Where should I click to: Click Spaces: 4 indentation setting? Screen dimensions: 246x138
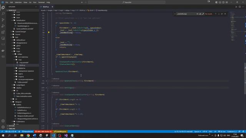(198, 131)
